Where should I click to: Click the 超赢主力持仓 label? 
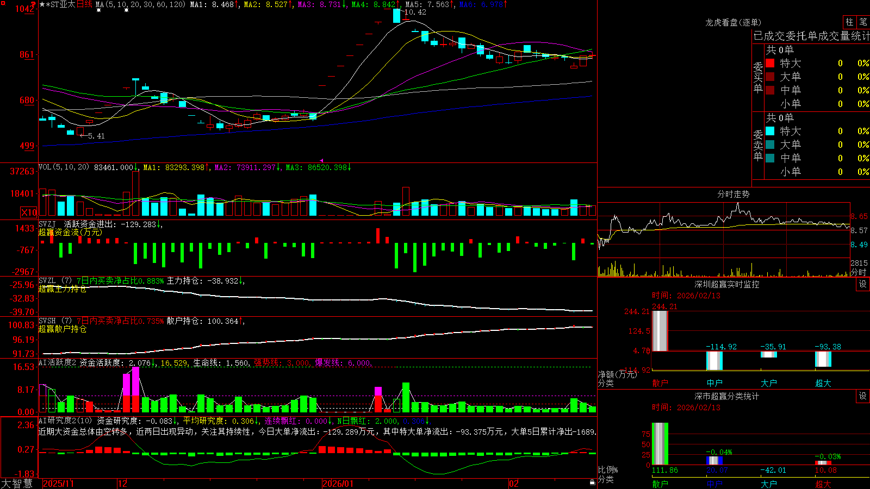63,289
